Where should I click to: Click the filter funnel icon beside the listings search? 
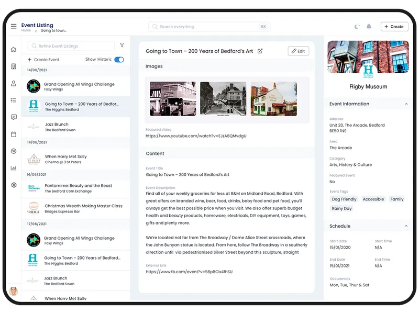(x=122, y=46)
